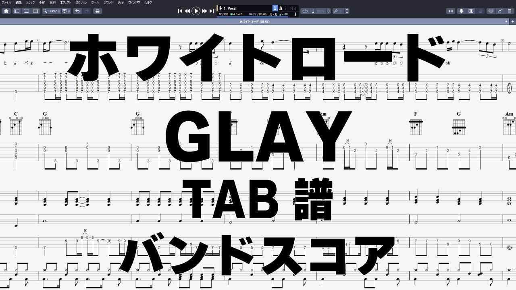Open the three-dot playback options menu
Screen dimensions: 516x290
[x=286, y=8]
